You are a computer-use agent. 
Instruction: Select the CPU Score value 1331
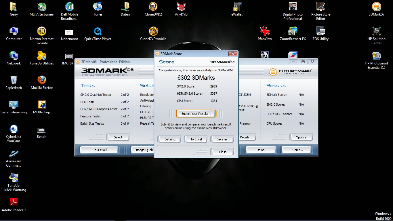click(x=213, y=101)
